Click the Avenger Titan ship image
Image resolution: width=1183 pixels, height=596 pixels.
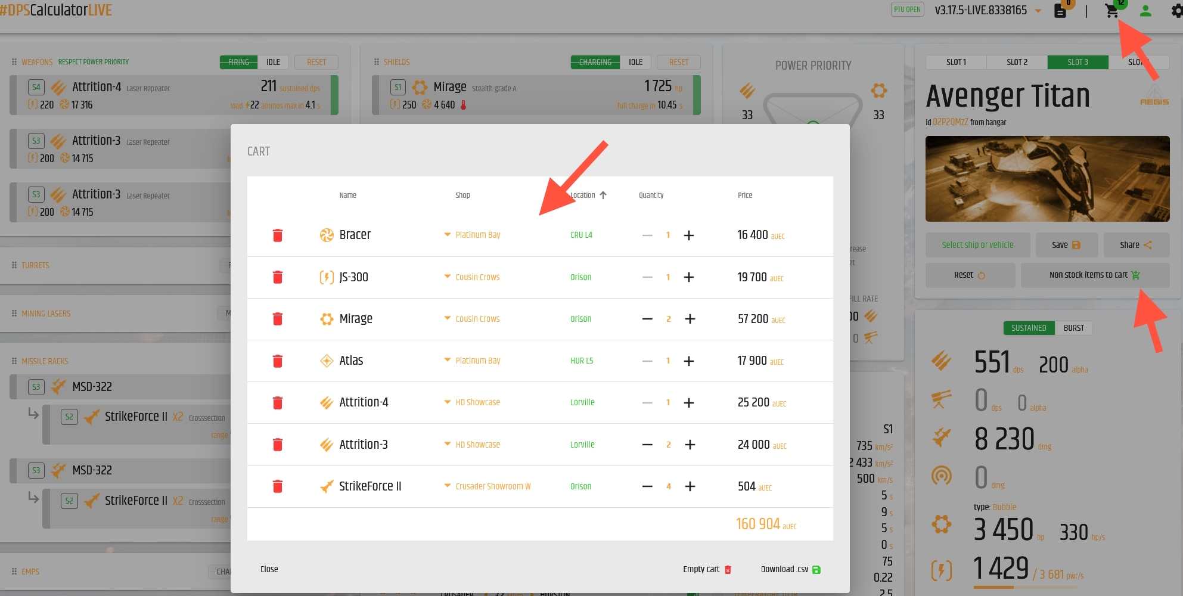tap(1047, 179)
